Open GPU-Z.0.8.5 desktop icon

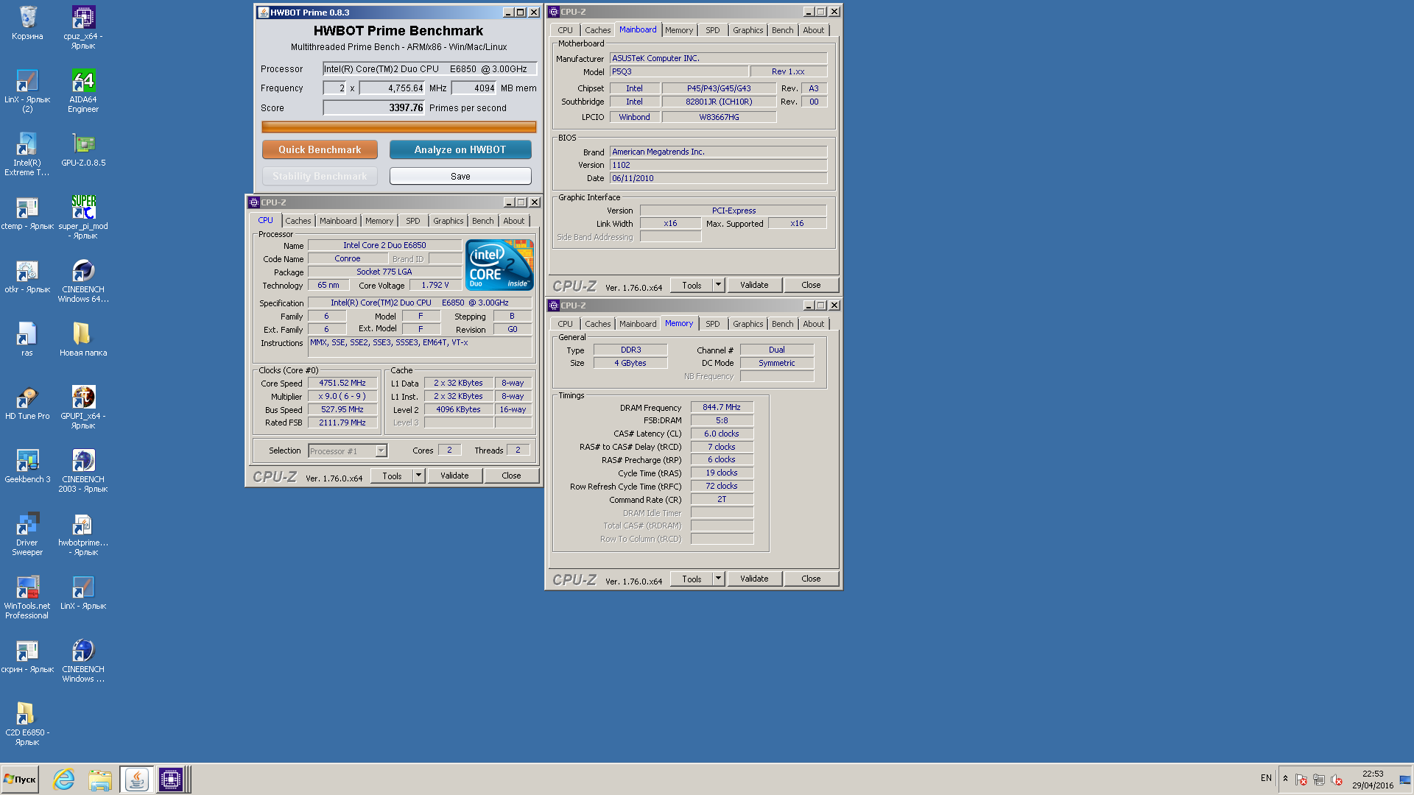point(83,149)
